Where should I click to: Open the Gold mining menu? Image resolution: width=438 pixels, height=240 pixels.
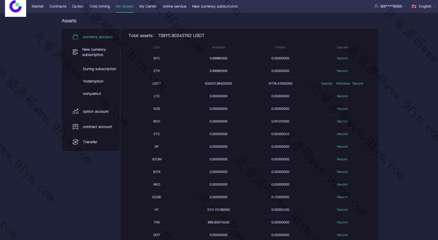99,6
